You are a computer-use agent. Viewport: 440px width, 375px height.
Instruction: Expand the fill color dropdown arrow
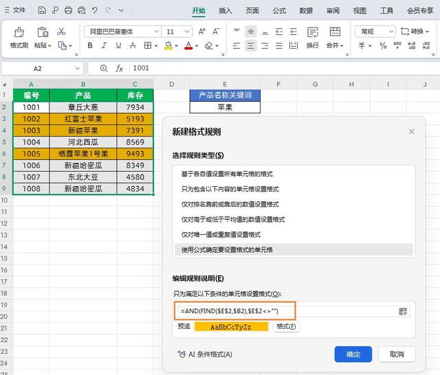[x=176, y=45]
